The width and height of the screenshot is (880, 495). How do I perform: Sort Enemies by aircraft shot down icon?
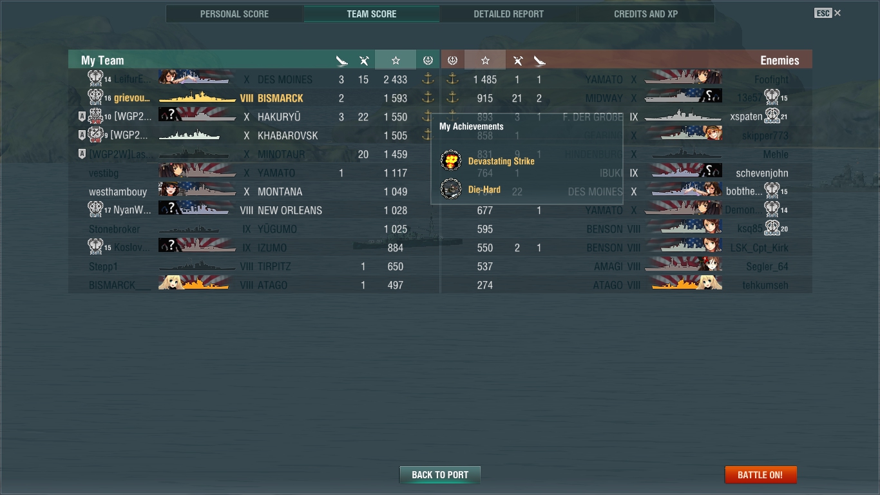(x=517, y=61)
